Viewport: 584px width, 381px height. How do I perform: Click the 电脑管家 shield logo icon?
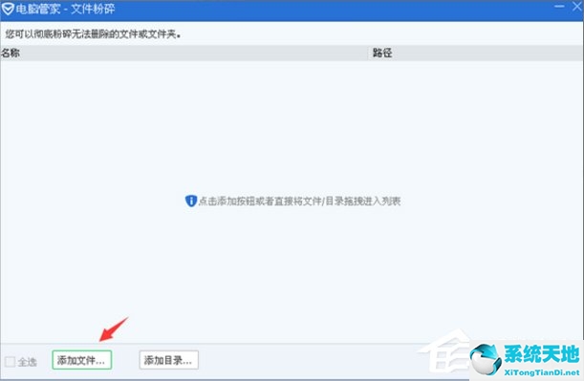(x=8, y=9)
